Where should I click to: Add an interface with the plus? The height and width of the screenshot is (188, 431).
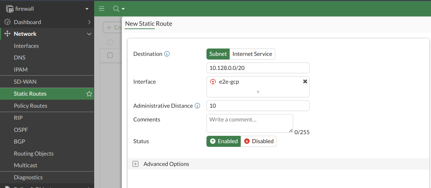[x=258, y=92]
